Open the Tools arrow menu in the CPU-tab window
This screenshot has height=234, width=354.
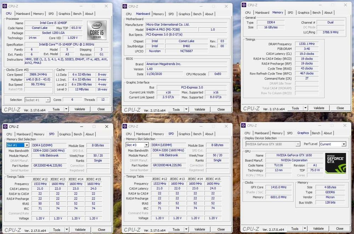[x=66, y=109]
